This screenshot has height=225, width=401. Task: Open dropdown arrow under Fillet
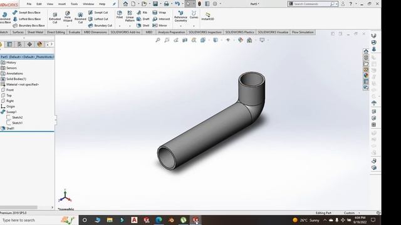[x=120, y=26]
